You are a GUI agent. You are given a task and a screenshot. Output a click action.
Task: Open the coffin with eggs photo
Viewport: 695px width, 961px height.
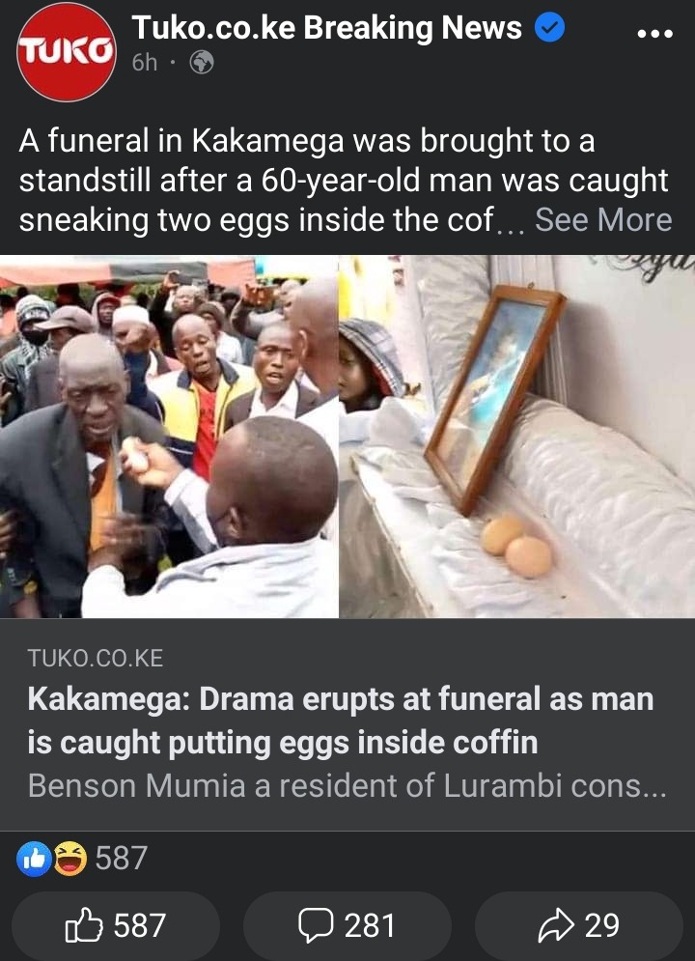[x=517, y=437]
